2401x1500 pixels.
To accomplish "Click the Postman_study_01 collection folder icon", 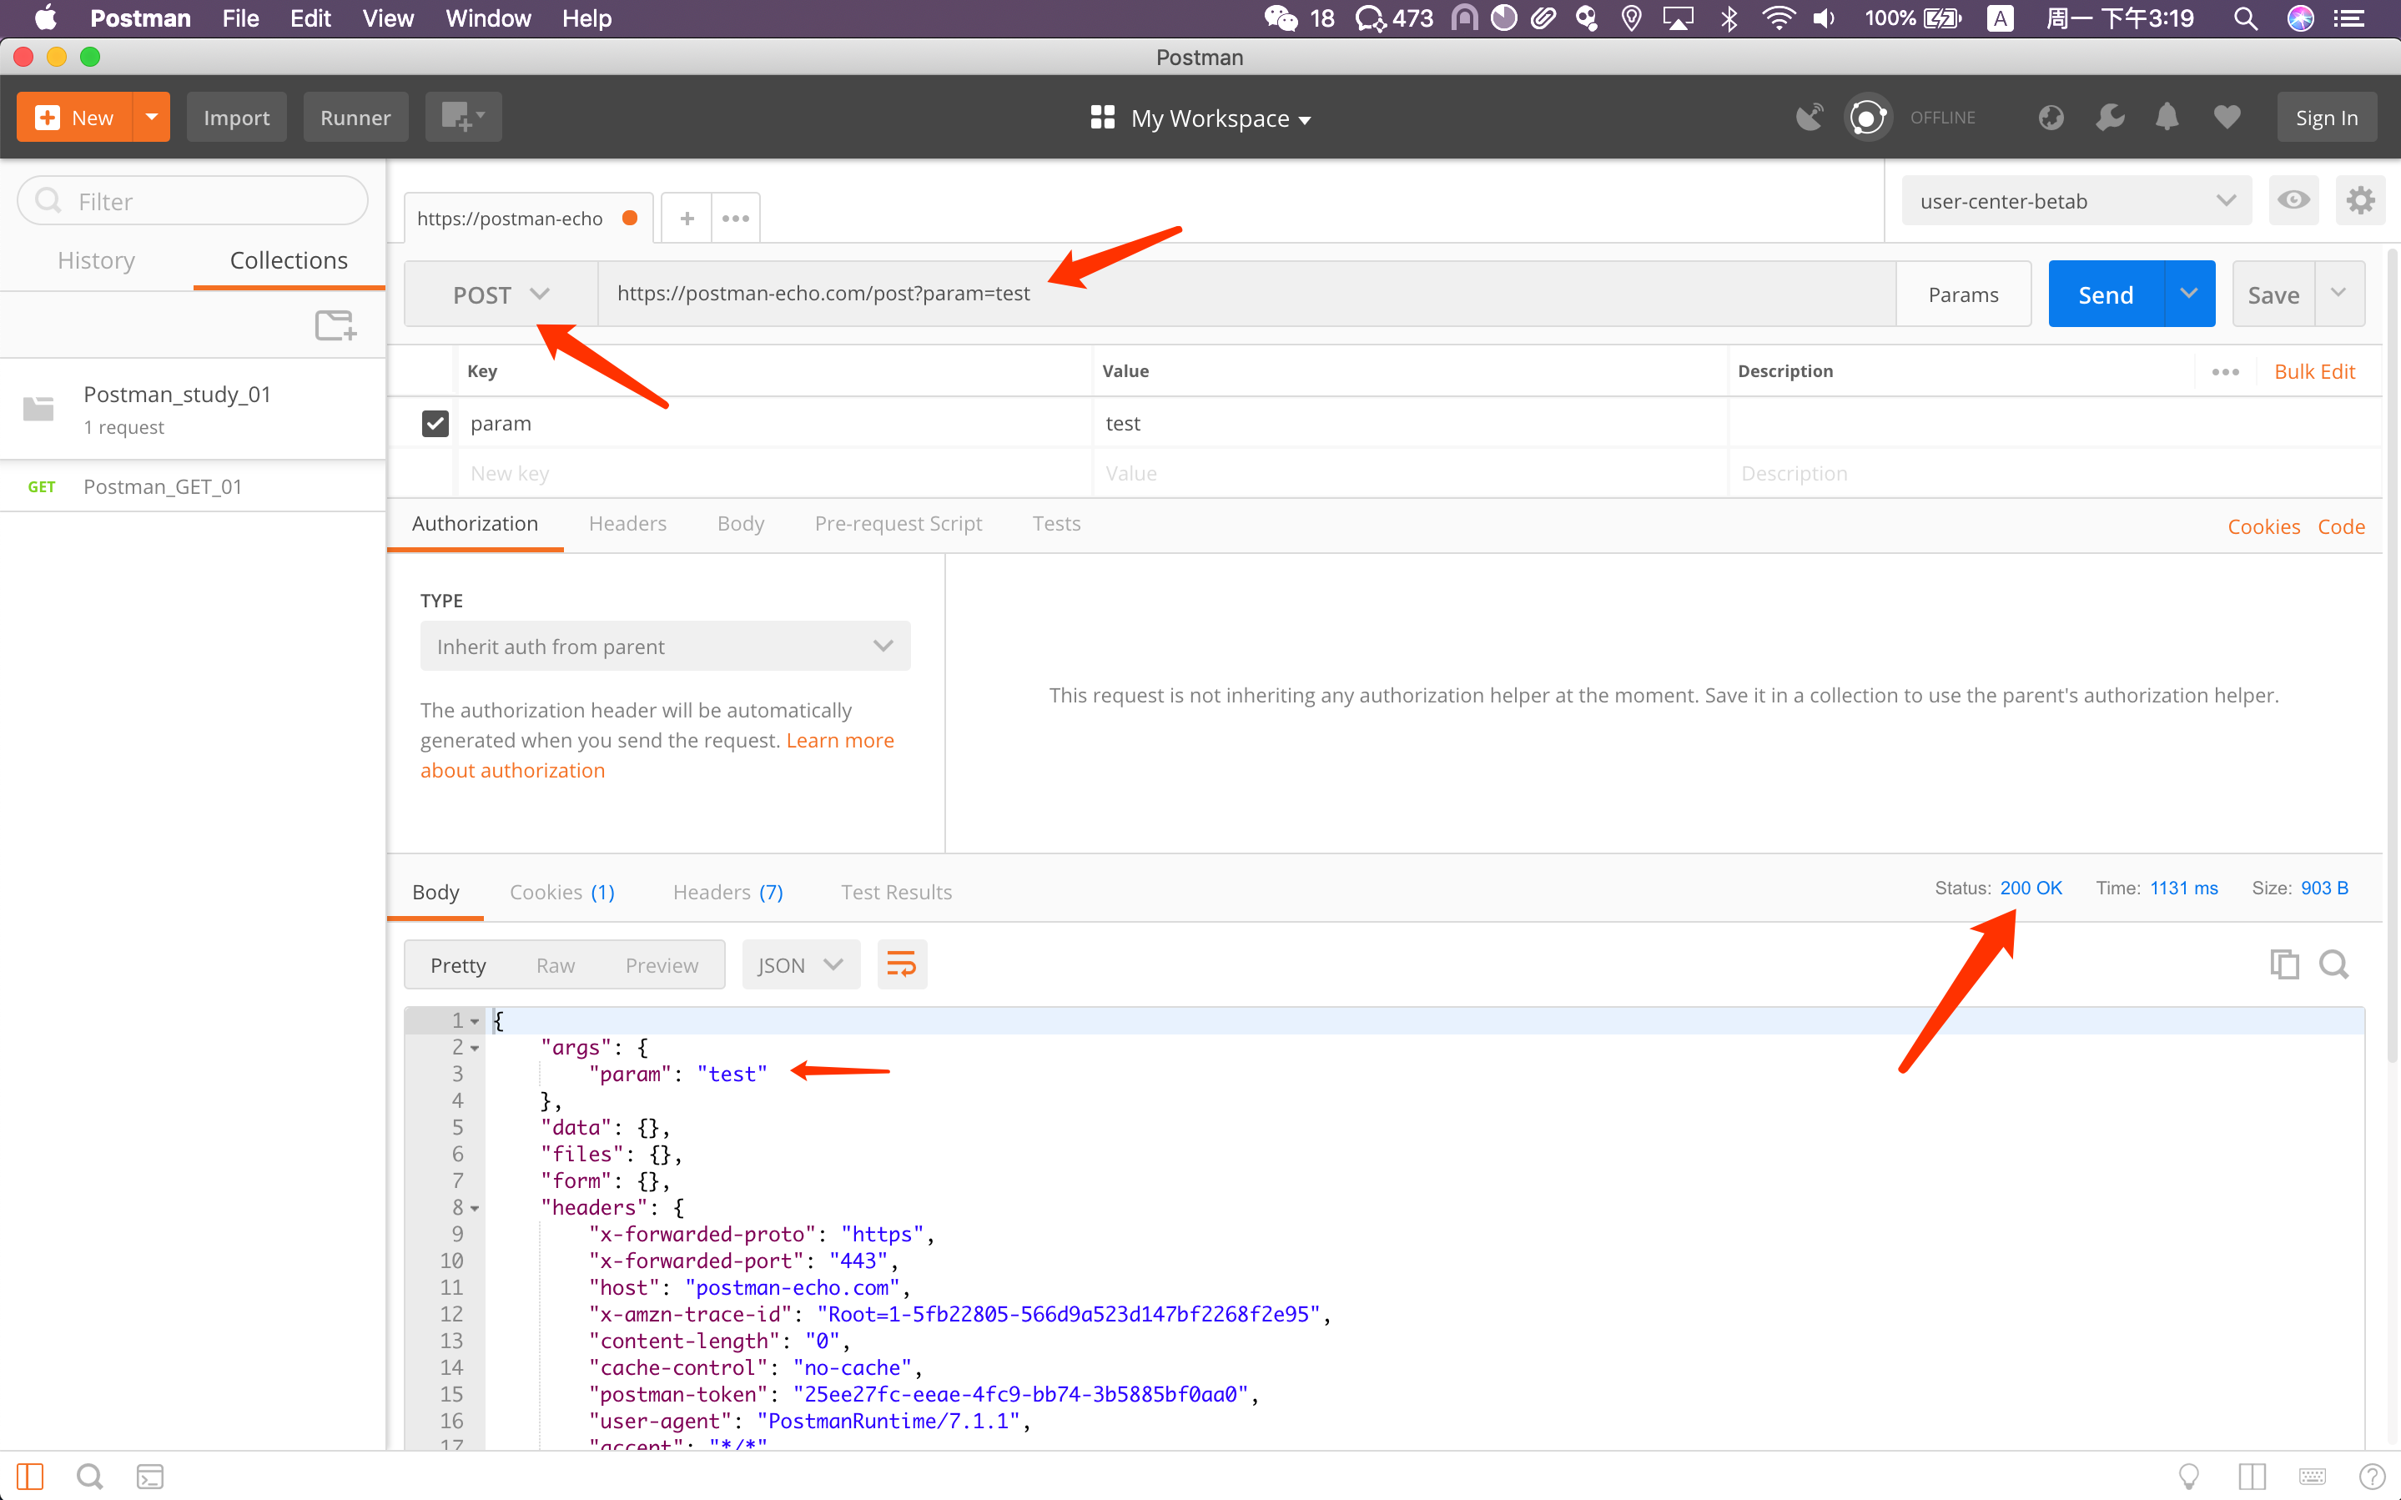I will (38, 408).
